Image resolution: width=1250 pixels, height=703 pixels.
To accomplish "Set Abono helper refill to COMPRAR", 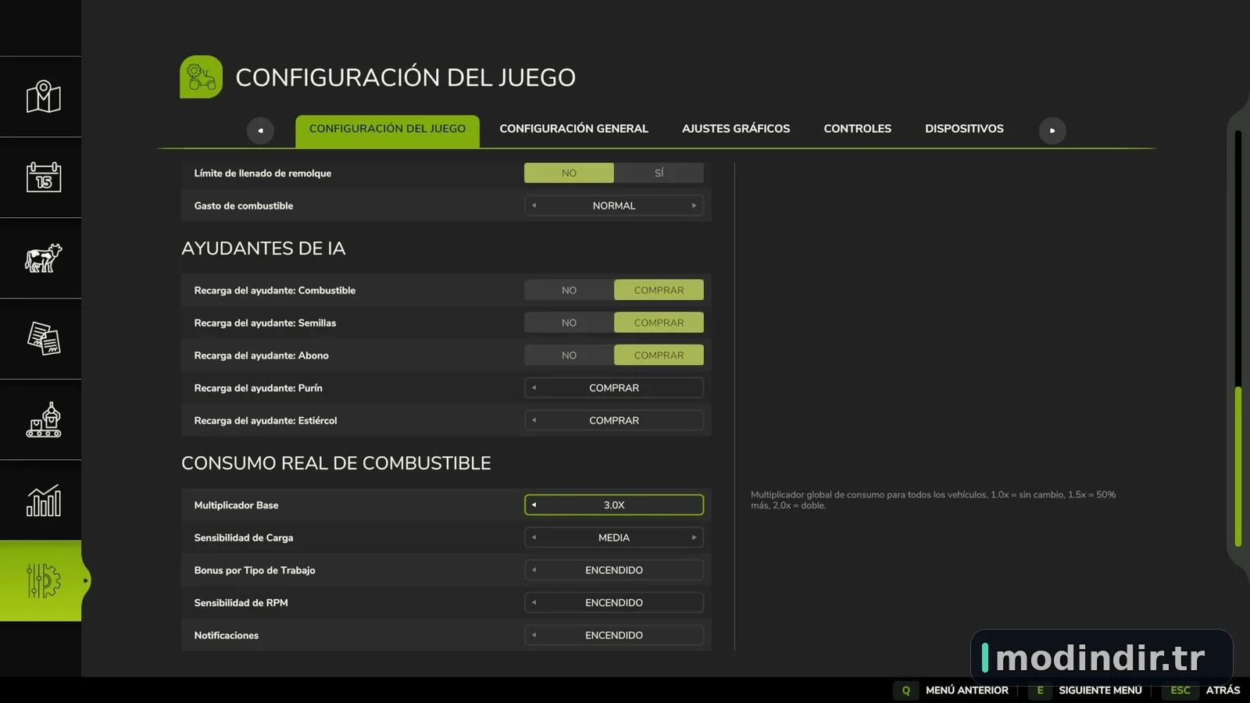I will pyautogui.click(x=659, y=355).
